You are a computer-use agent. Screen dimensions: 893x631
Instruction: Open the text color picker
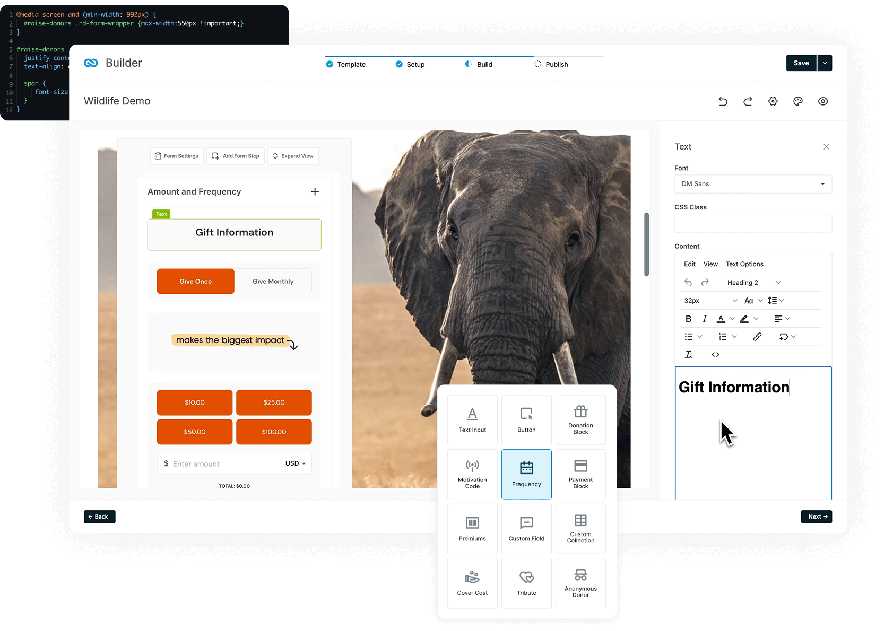721,319
